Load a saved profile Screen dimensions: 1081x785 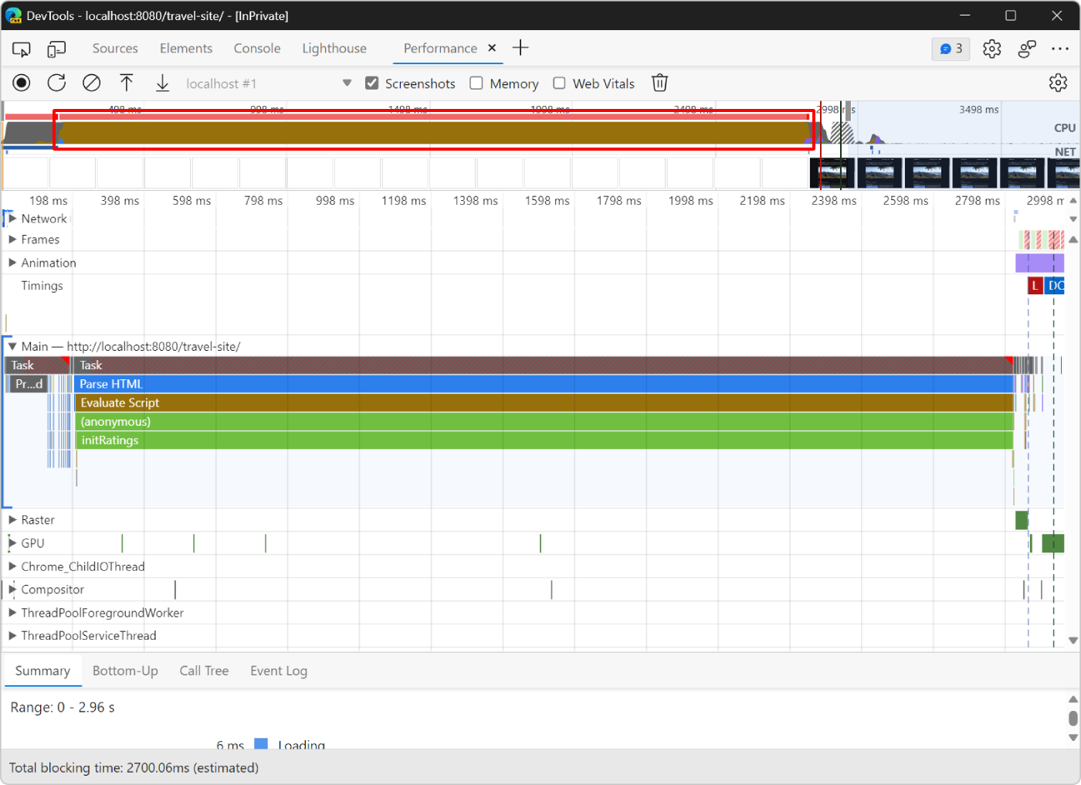pyautogui.click(x=127, y=83)
